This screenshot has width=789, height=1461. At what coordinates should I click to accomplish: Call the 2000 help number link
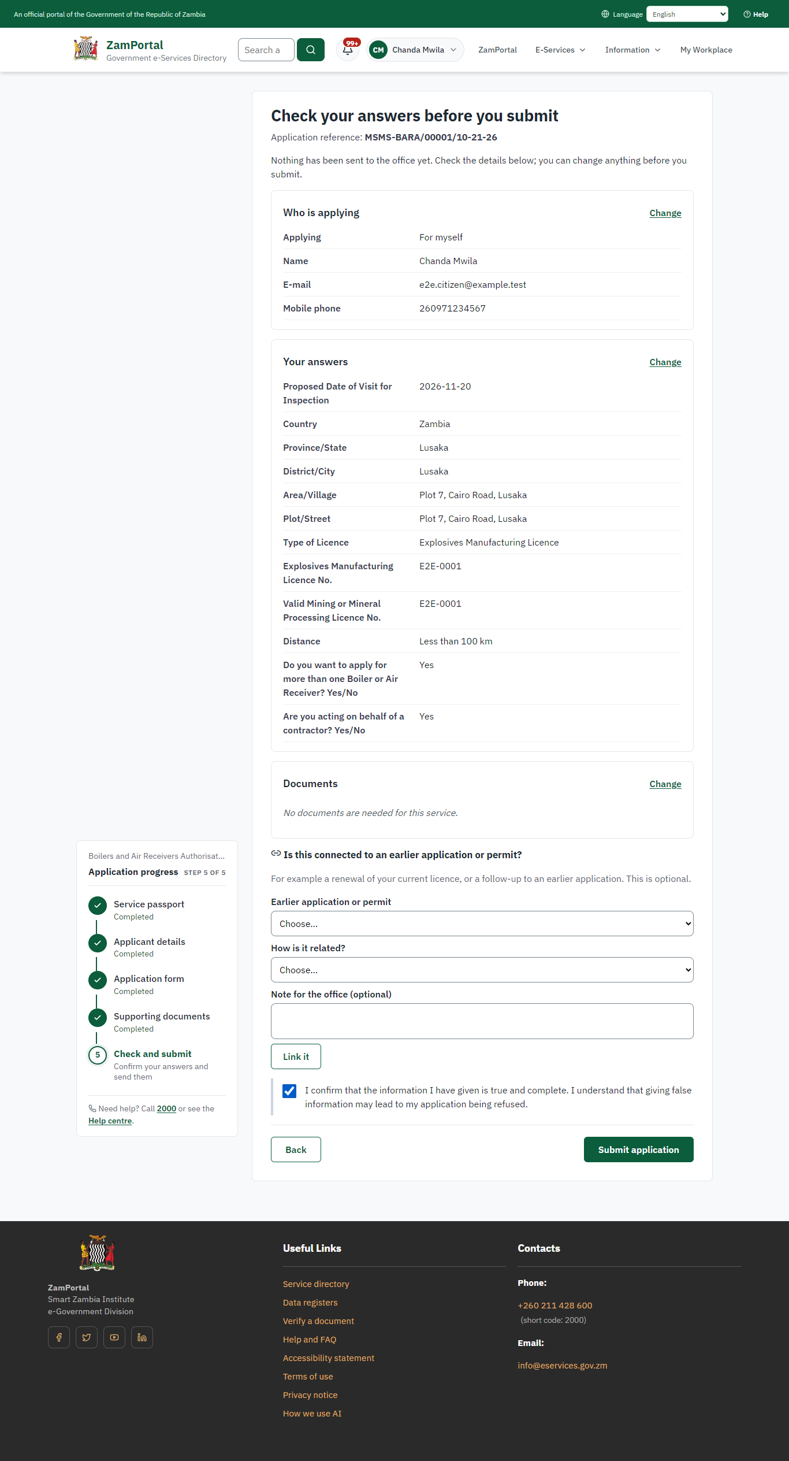pos(166,1108)
